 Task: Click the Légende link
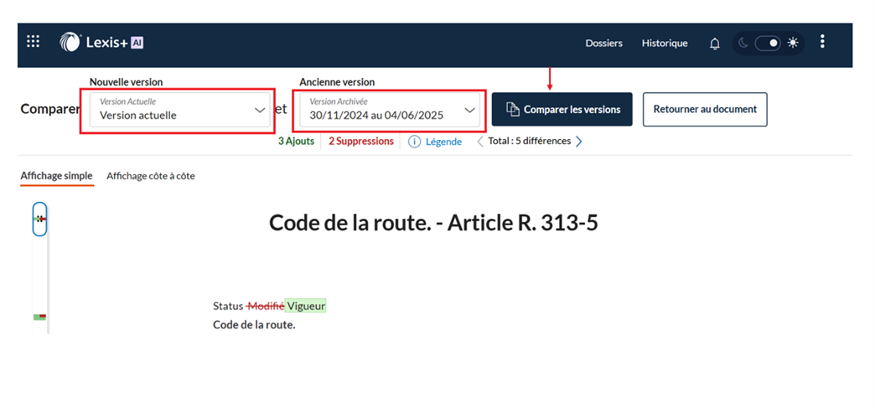tap(443, 142)
